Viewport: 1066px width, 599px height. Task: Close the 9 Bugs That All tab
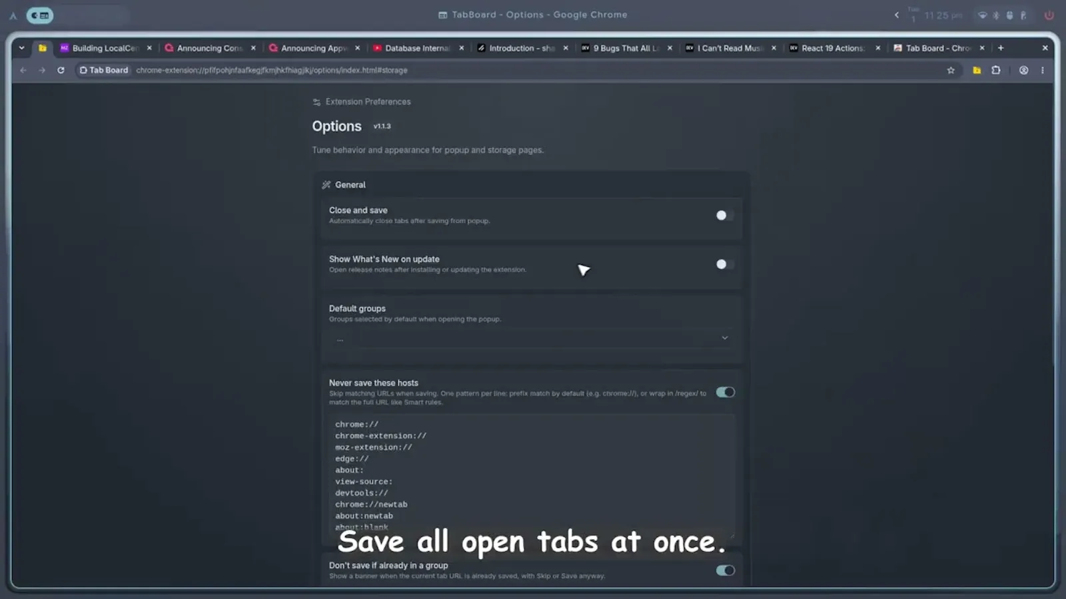pyautogui.click(x=670, y=48)
